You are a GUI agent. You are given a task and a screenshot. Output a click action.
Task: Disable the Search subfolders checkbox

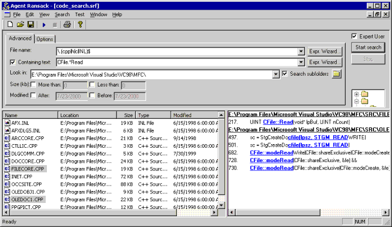pos(285,74)
